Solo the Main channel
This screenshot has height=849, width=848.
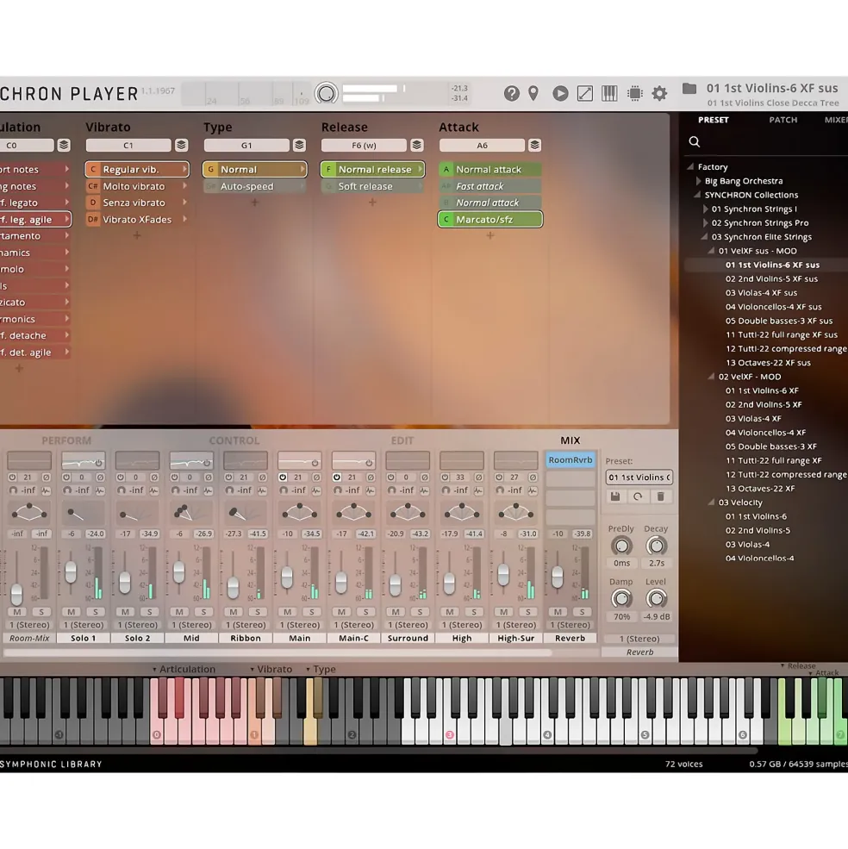pos(312,612)
